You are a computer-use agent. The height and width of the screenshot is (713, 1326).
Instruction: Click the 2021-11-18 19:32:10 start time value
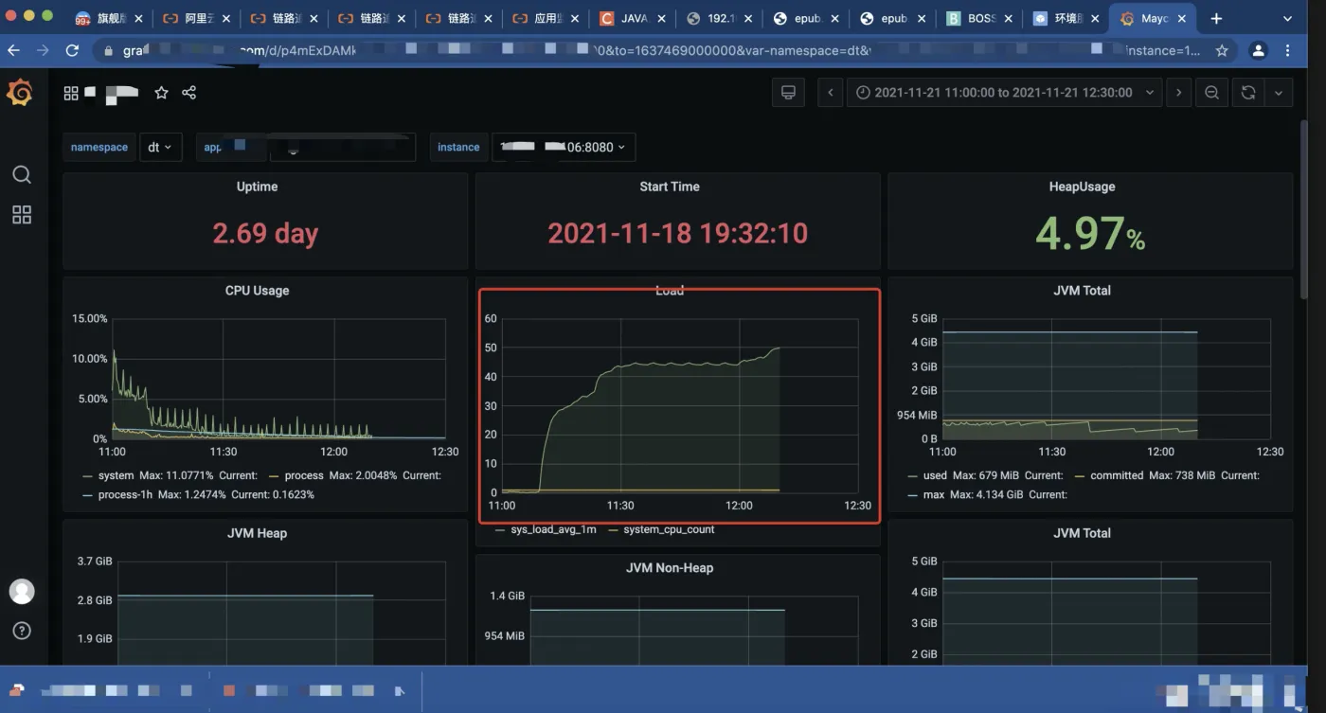click(678, 233)
